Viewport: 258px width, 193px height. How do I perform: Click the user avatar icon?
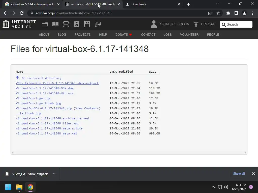[154, 24]
